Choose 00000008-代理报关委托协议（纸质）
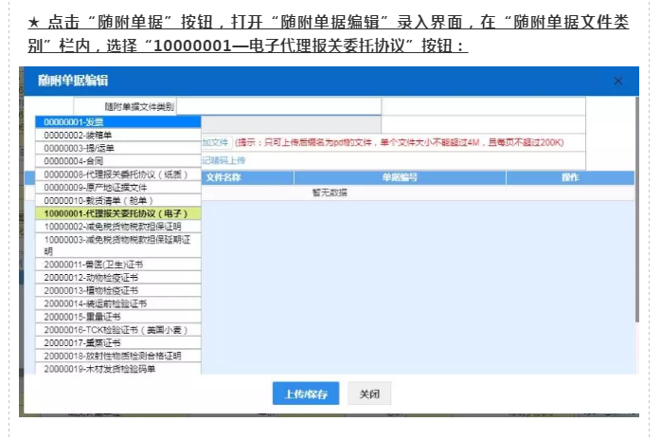 (x=117, y=175)
